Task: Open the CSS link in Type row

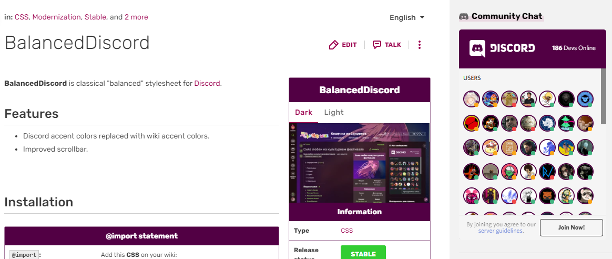Action: (346, 231)
